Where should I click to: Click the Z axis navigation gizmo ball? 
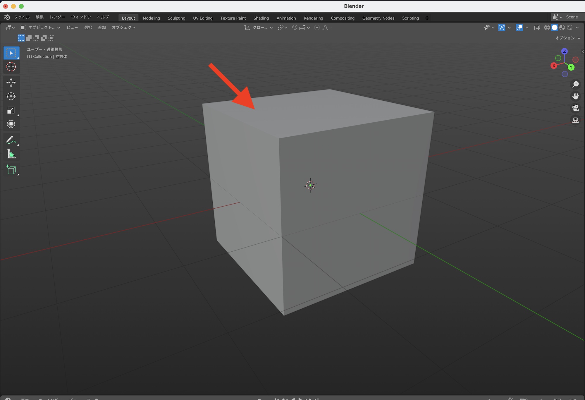coord(565,51)
